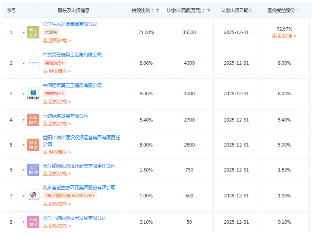Click the 序号 column header
Viewport: 312px width, 234px height.
click(x=11, y=10)
